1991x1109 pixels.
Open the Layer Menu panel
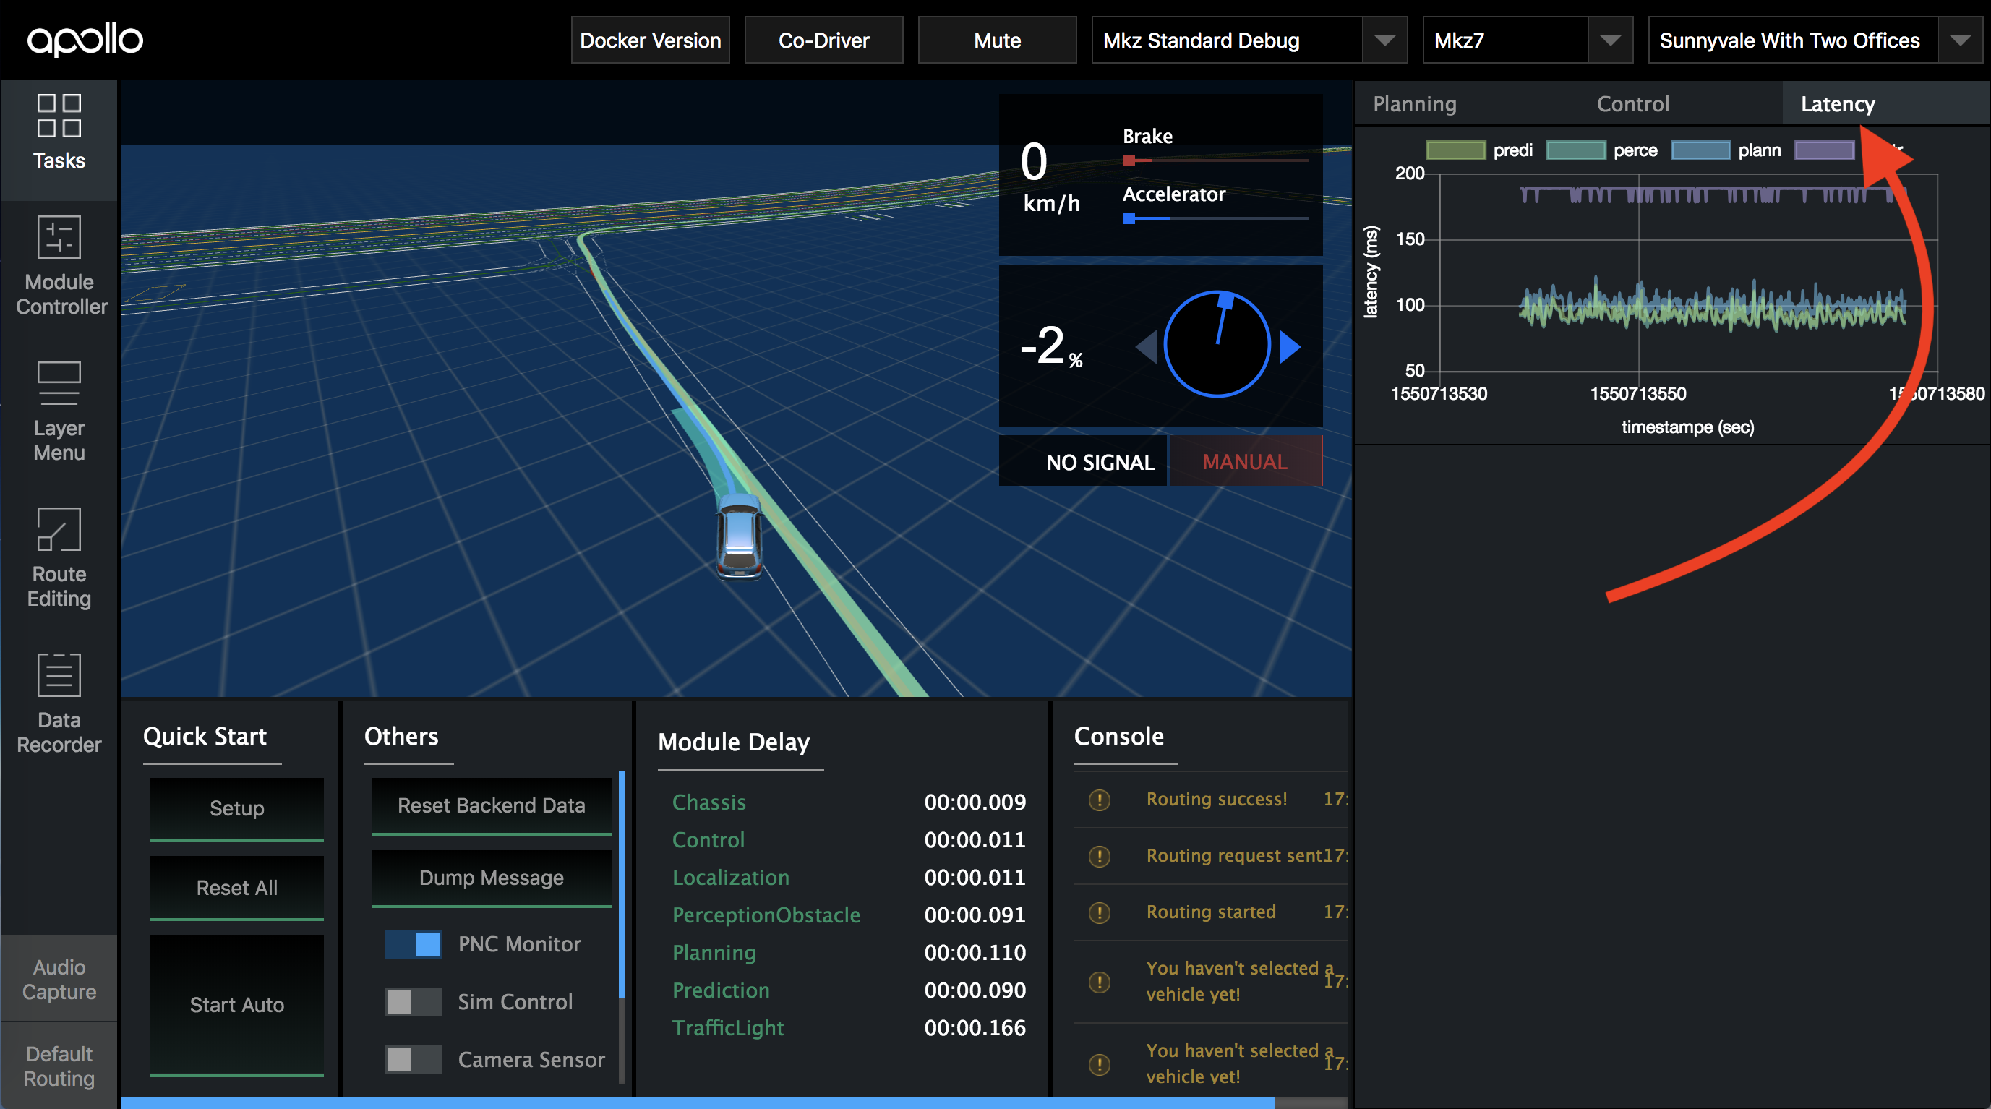click(x=59, y=410)
